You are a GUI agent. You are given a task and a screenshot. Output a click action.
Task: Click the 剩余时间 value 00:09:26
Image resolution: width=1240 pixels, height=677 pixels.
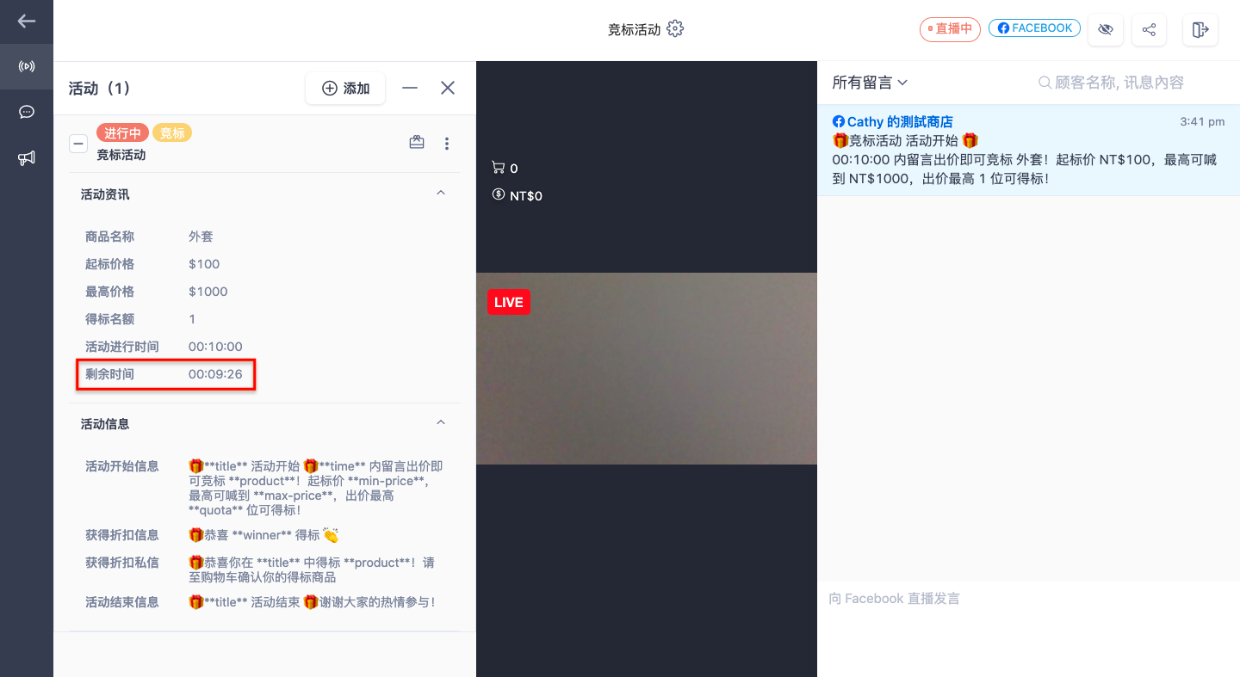[215, 374]
